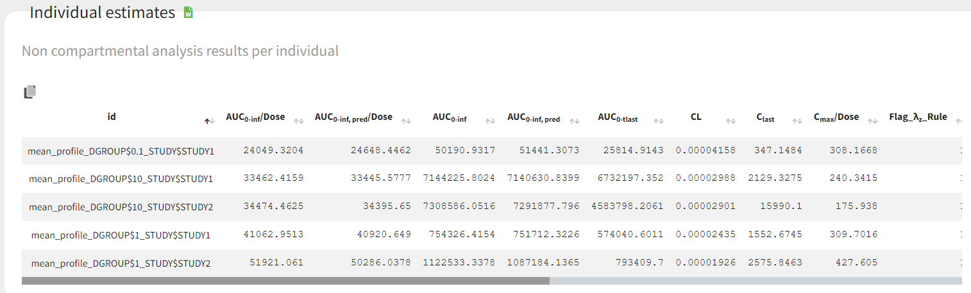Image resolution: width=971 pixels, height=293 pixels.
Task: Click the AUC0-tlast column sort arrows
Action: pos(658,121)
